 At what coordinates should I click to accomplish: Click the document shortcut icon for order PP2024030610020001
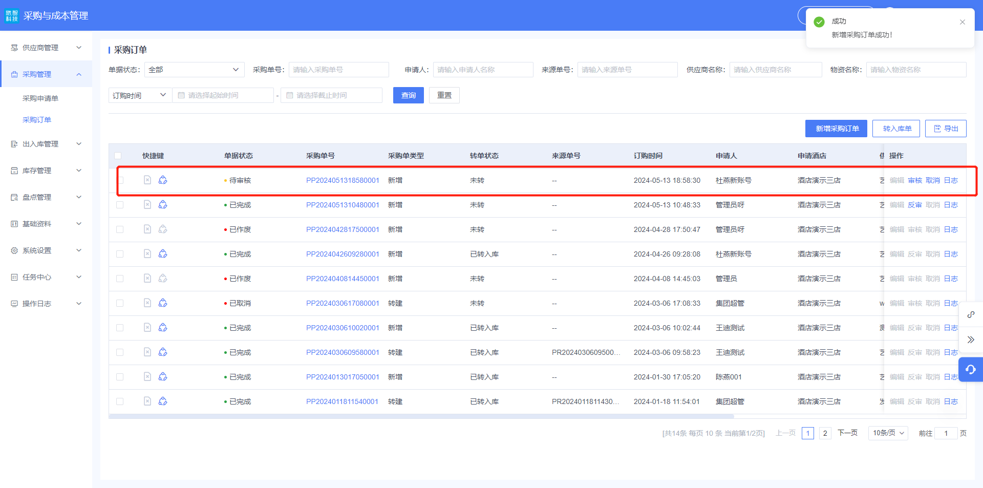tap(147, 327)
